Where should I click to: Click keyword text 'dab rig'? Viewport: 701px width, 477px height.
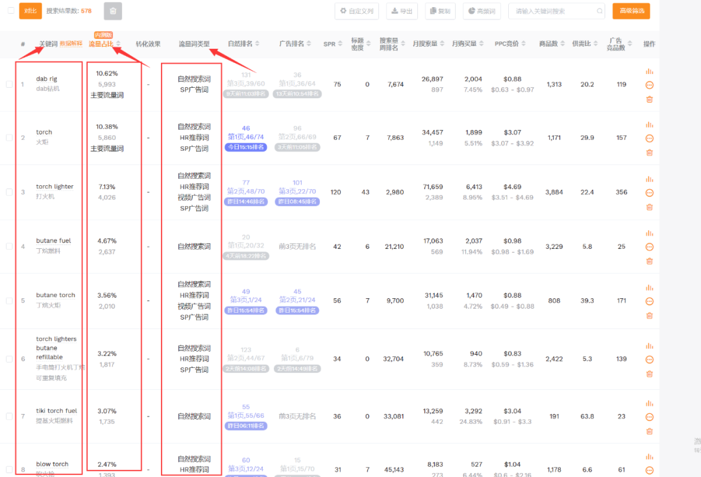pos(47,79)
